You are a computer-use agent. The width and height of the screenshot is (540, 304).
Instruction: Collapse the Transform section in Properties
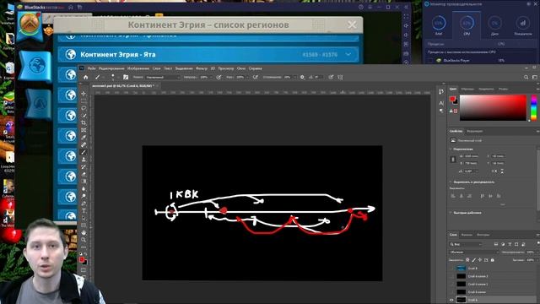(x=451, y=149)
